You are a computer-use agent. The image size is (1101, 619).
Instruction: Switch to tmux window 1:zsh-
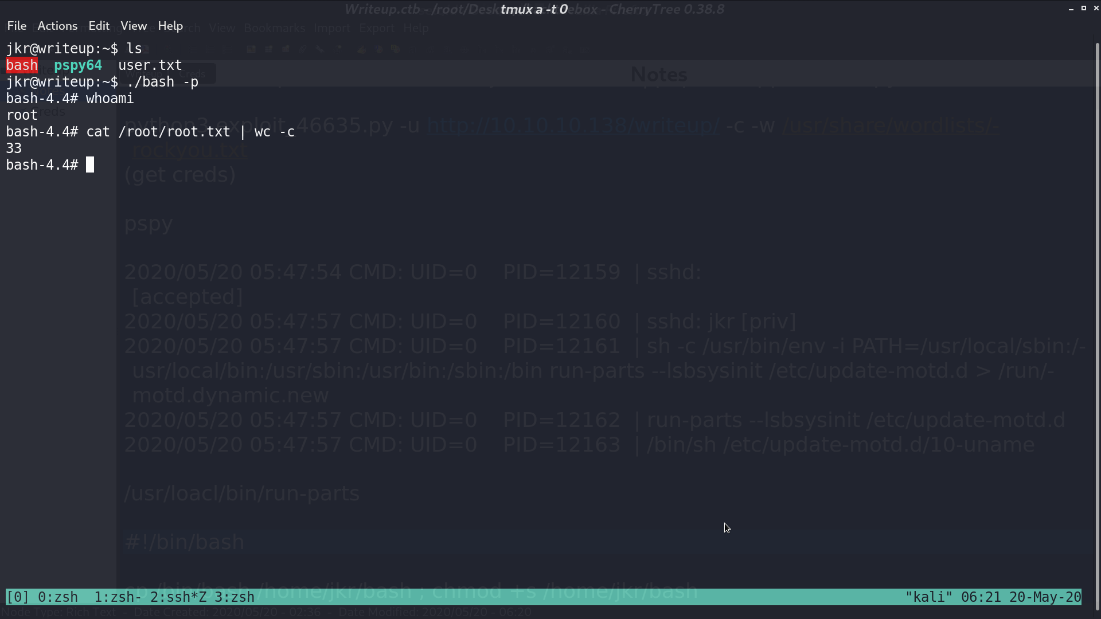point(118,597)
